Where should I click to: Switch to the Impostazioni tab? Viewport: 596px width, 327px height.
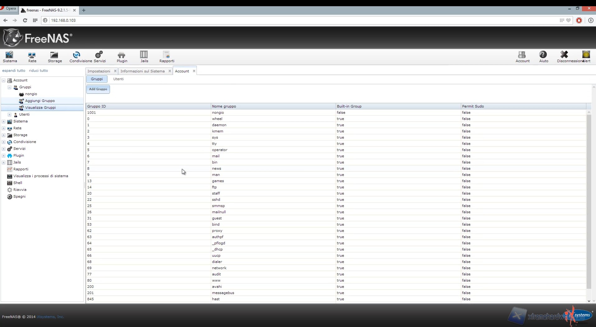point(99,71)
